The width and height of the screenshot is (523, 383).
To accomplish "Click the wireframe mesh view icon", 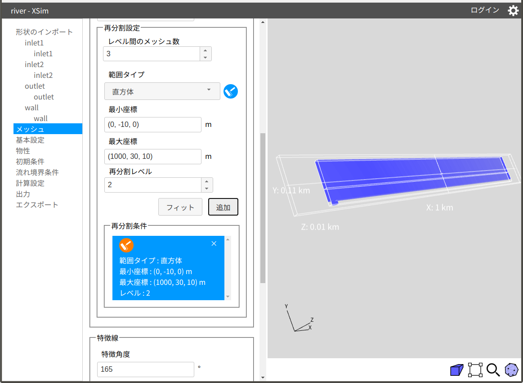I will [511, 370].
